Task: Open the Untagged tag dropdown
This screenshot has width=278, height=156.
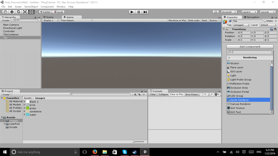Action: [x=241, y=25]
